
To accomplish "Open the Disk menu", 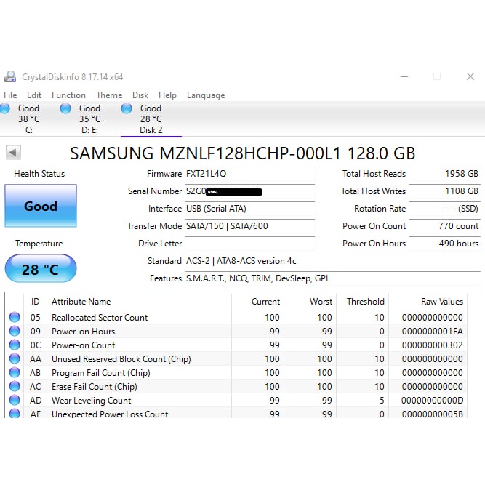I will (x=140, y=95).
